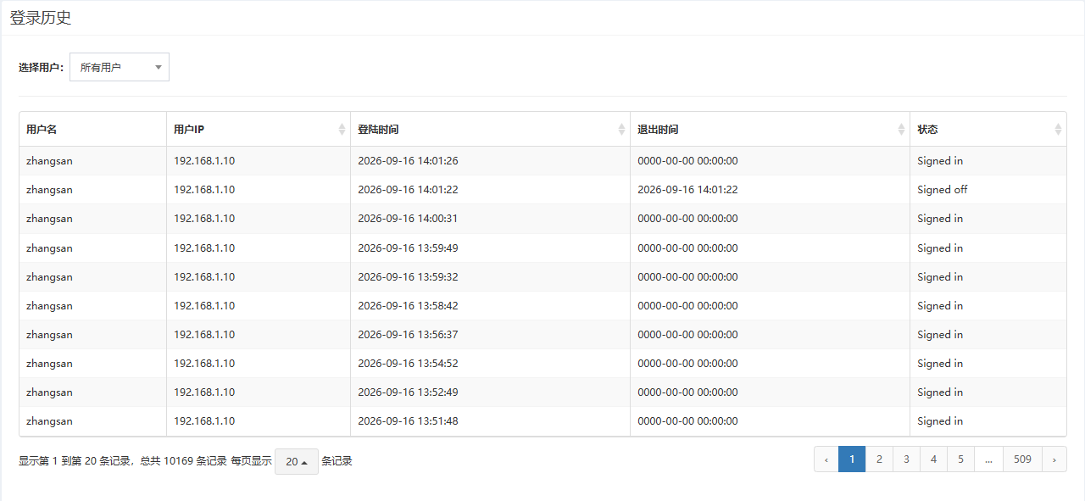Select the row with Signed off status
The image size is (1085, 501).
click(x=542, y=190)
